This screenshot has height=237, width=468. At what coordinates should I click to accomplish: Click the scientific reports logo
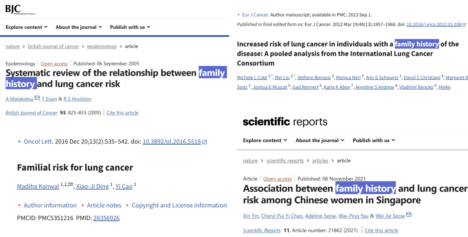pos(285,122)
